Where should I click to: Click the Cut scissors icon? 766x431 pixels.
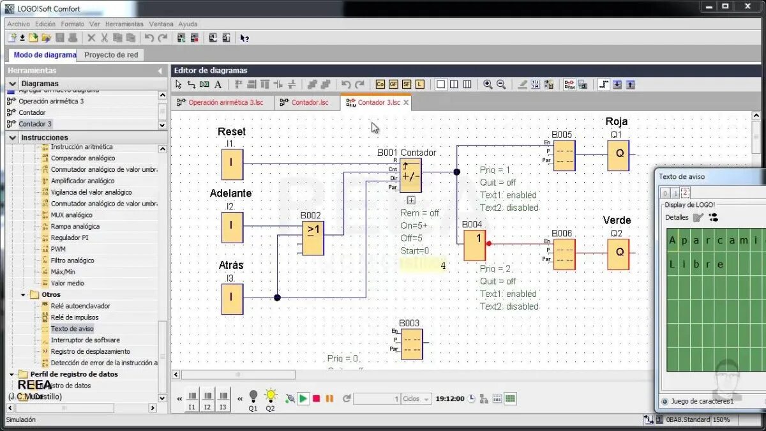point(104,38)
